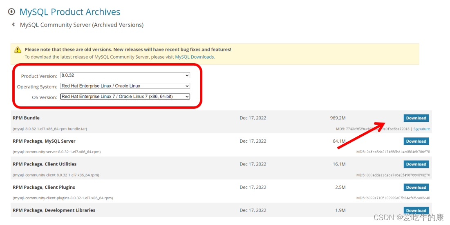
Task: Download the MySQL Server RPM package
Action: click(x=416, y=141)
